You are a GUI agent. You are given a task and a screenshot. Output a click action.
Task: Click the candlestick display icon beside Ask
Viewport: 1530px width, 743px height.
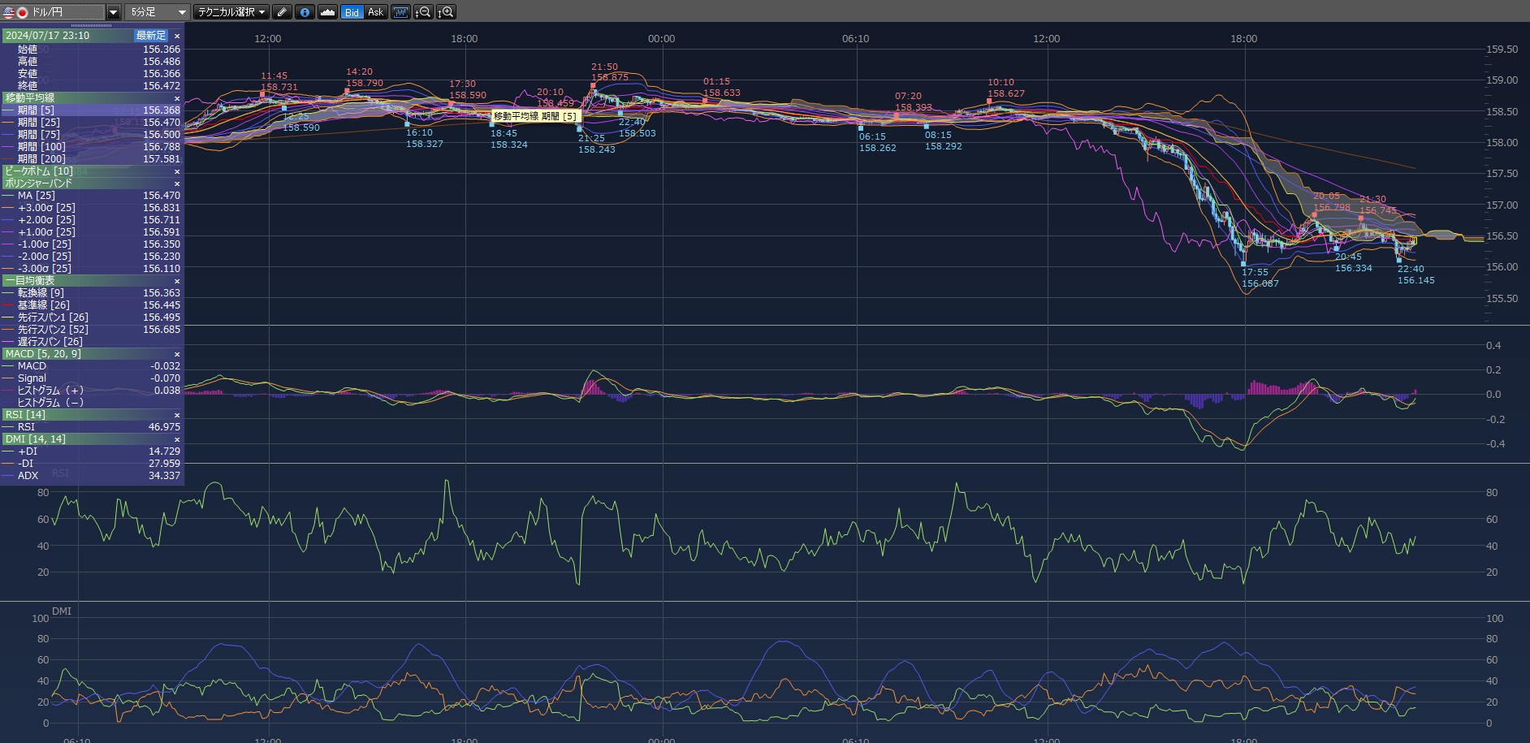400,12
